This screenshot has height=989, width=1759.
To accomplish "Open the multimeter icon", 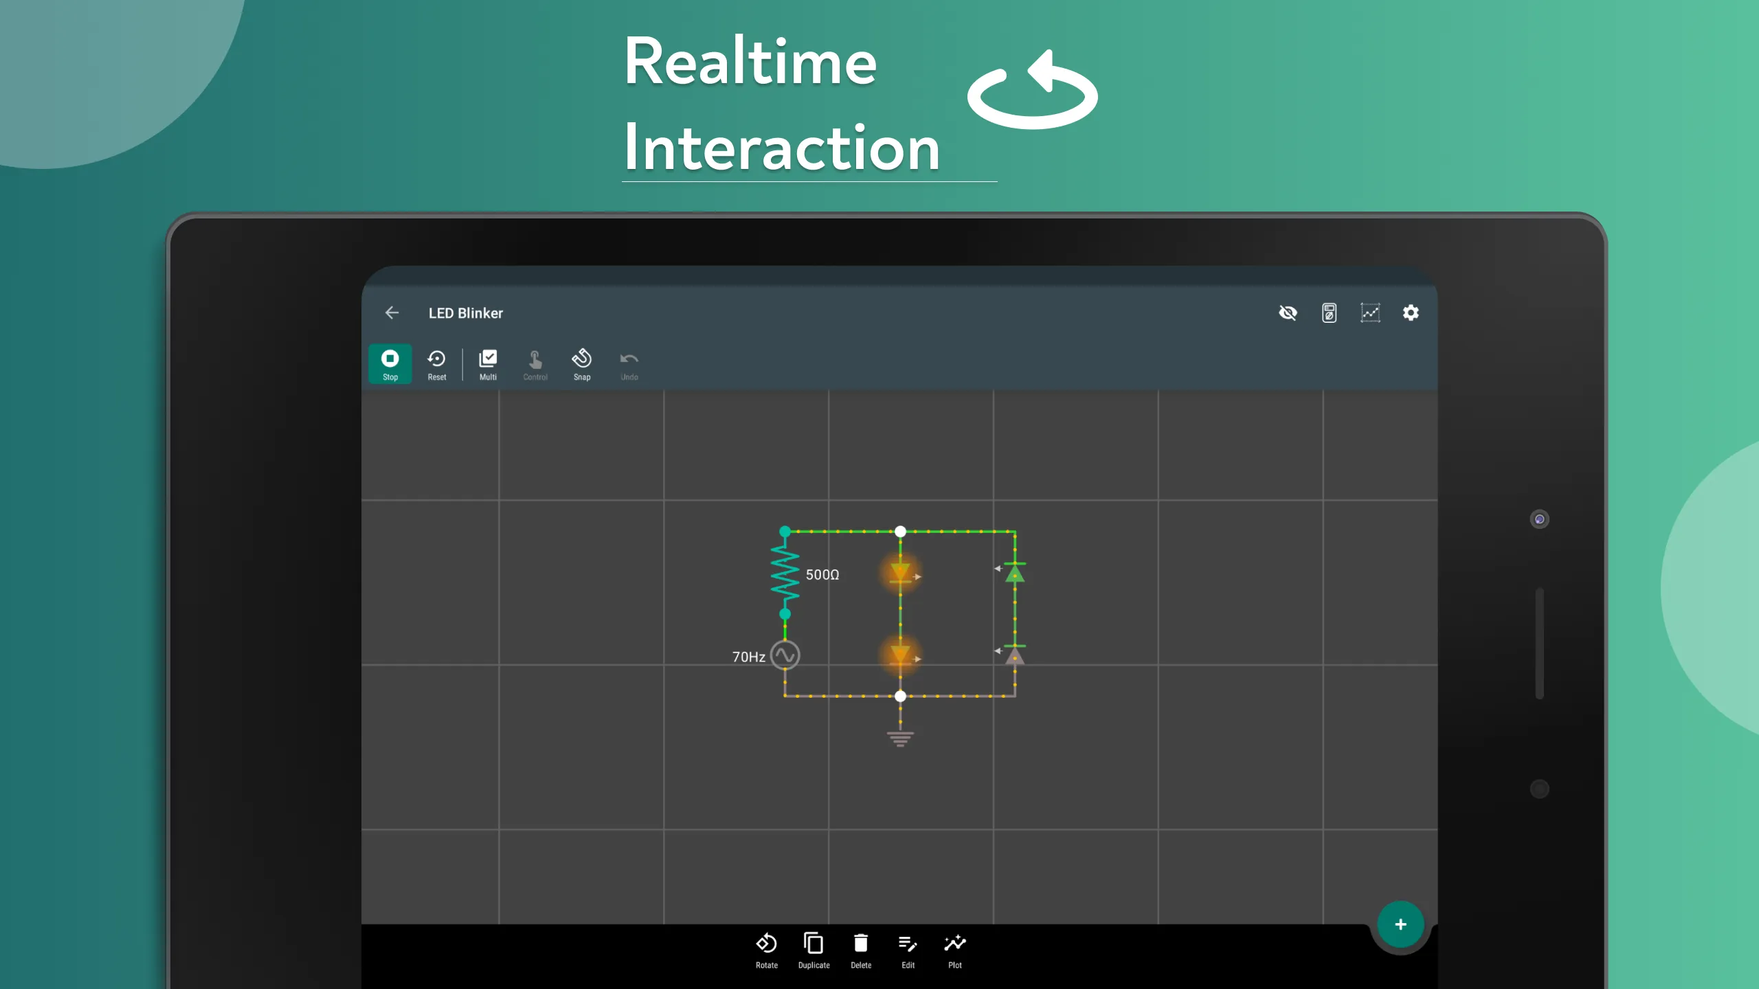I will pyautogui.click(x=1329, y=313).
